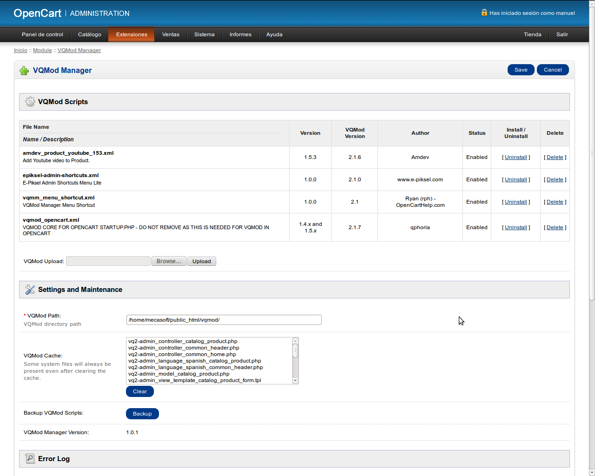595x476 pixels.
Task: Click the Amdev author cell
Action: [x=420, y=157]
